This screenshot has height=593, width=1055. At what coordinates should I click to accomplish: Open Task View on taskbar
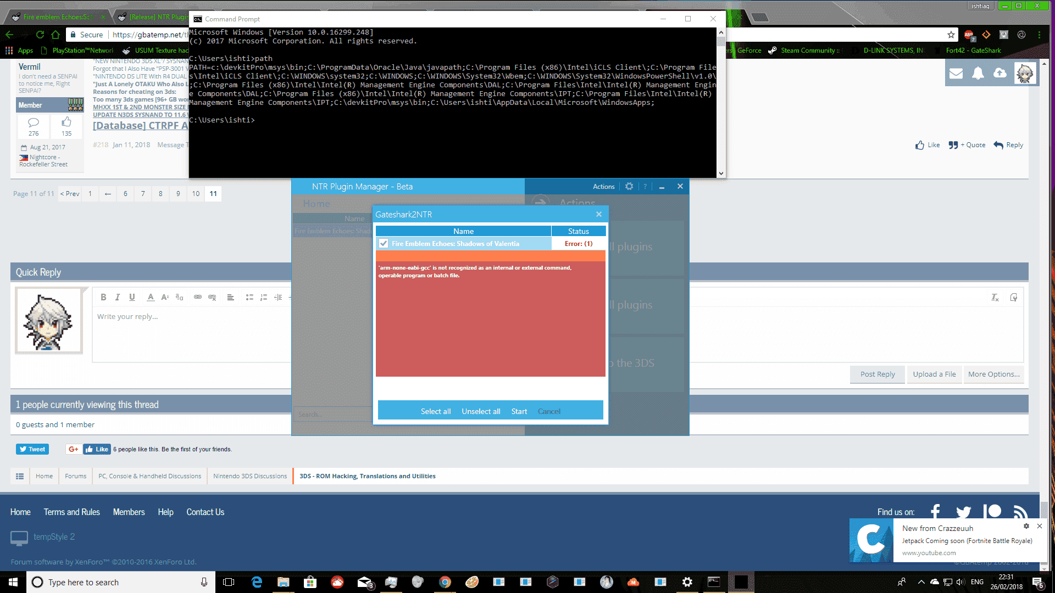pyautogui.click(x=229, y=582)
